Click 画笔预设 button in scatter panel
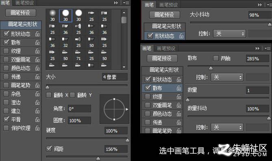Screen dimensions: 272x161 coord(162,58)
